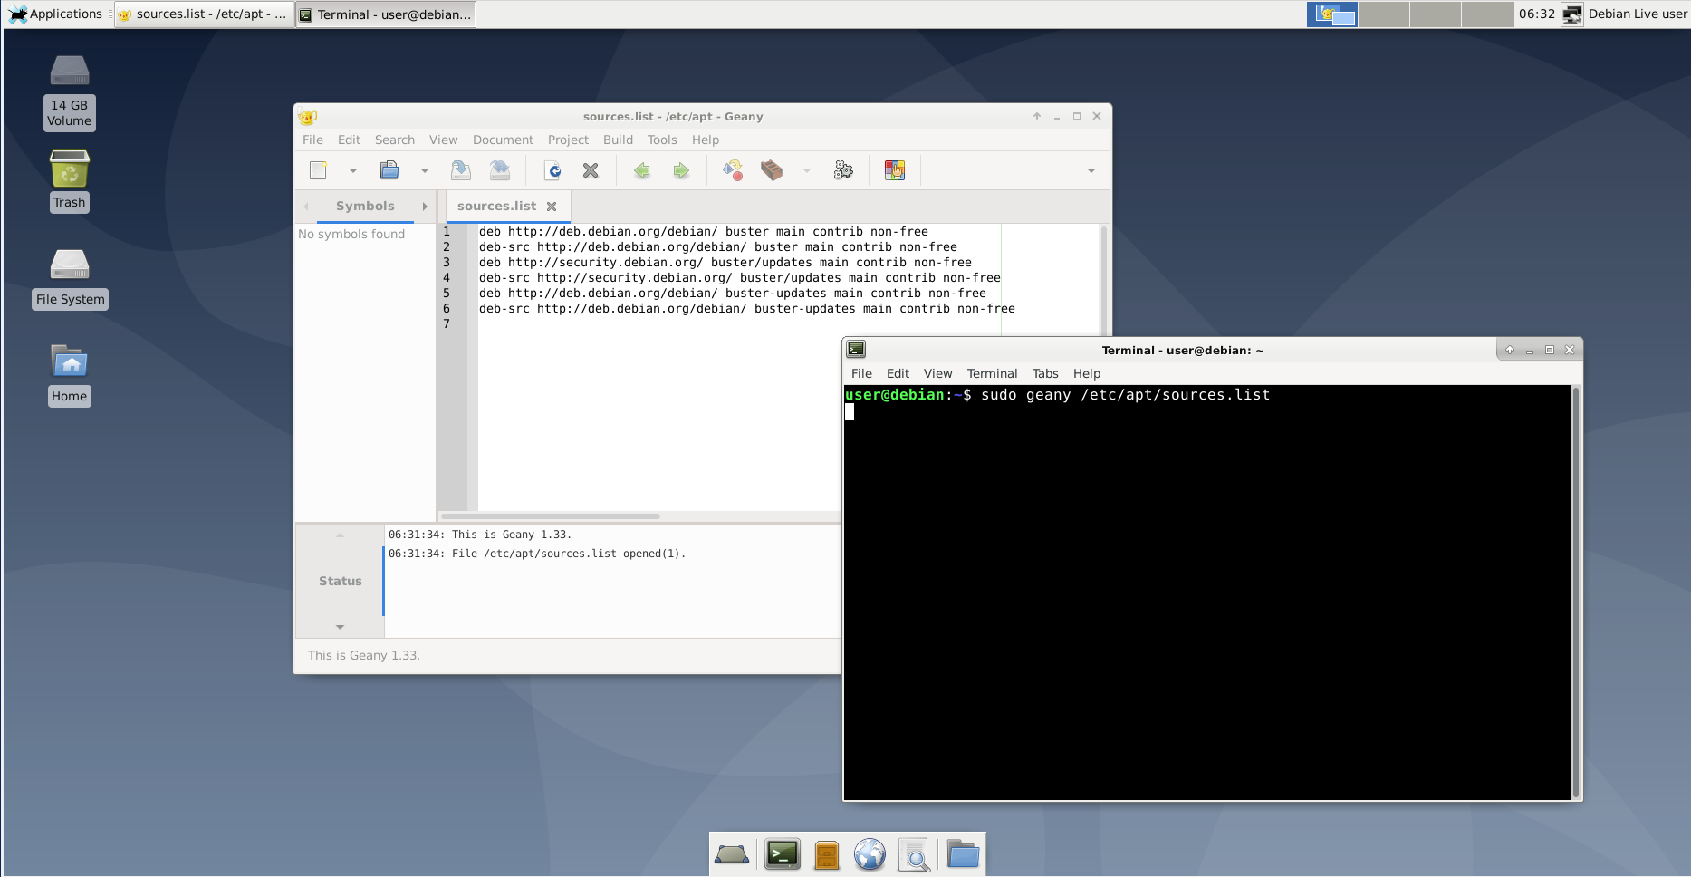This screenshot has height=877, width=1691.
Task: Expand the toolbar overflow arrow
Action: click(x=1091, y=170)
